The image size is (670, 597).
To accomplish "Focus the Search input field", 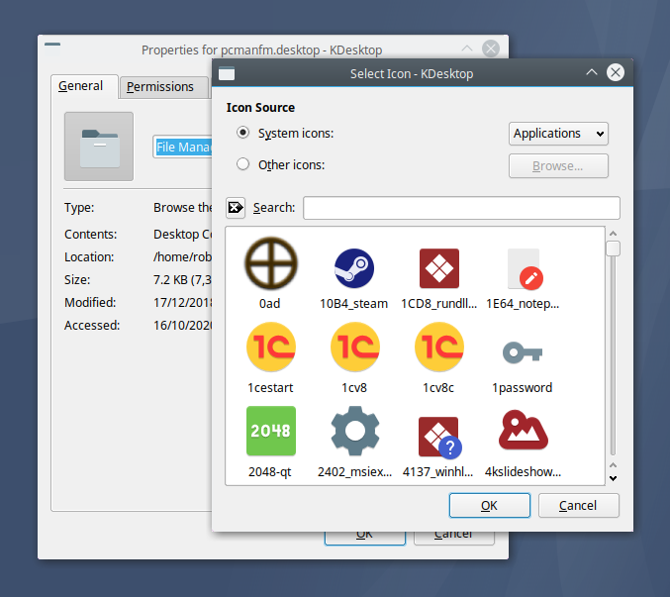I will [x=461, y=208].
